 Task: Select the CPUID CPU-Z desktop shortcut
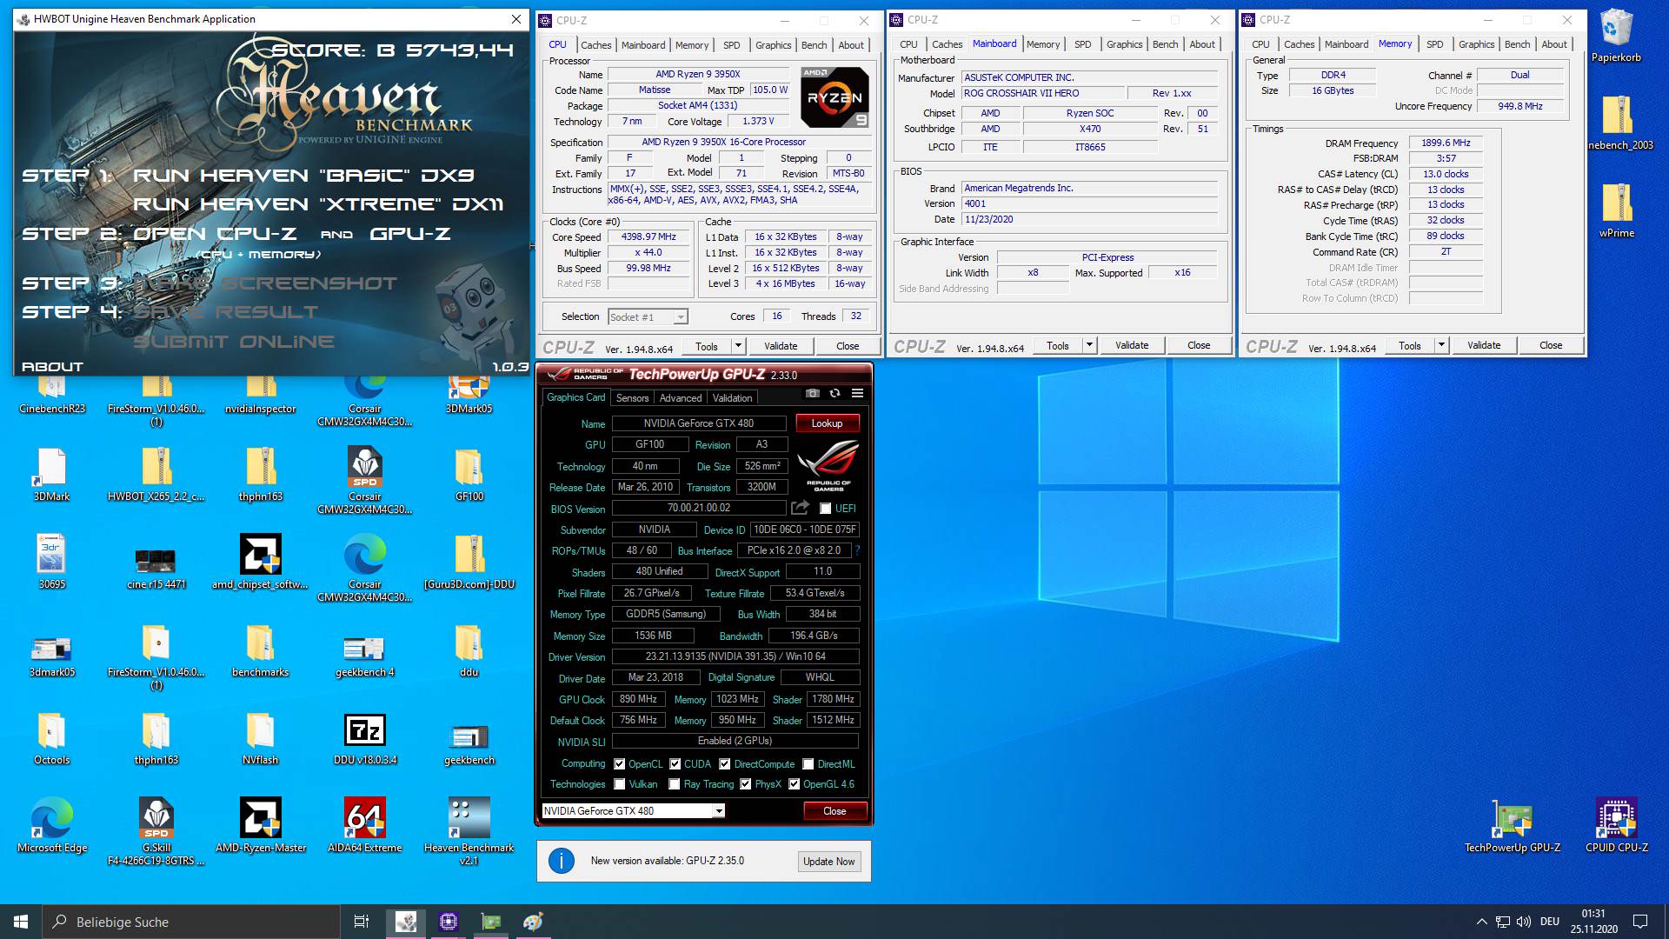tap(1616, 826)
